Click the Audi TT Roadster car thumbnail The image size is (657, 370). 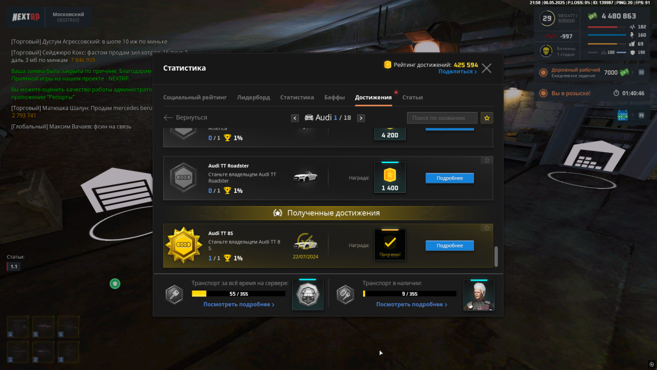pos(305,177)
